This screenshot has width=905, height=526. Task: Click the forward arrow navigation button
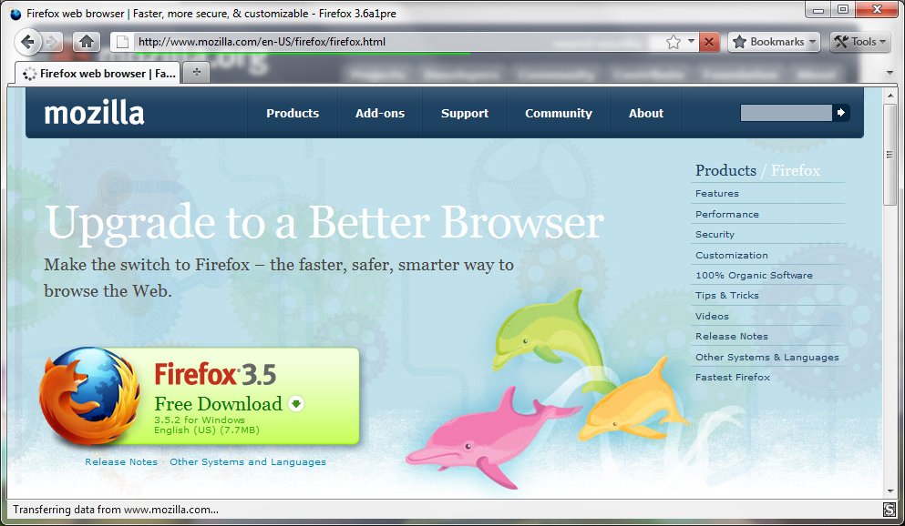coord(53,42)
